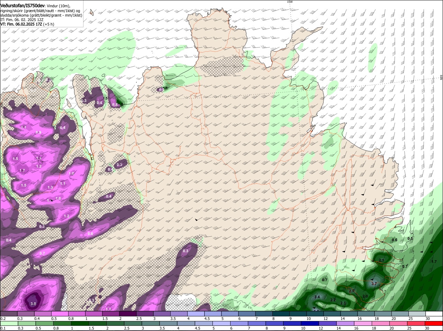Select the 'Vindur (10m)' wind label
Image resolution: width=443 pixels, height=331 pixels.
coord(58,6)
